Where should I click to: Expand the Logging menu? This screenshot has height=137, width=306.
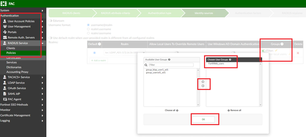pos(42,121)
